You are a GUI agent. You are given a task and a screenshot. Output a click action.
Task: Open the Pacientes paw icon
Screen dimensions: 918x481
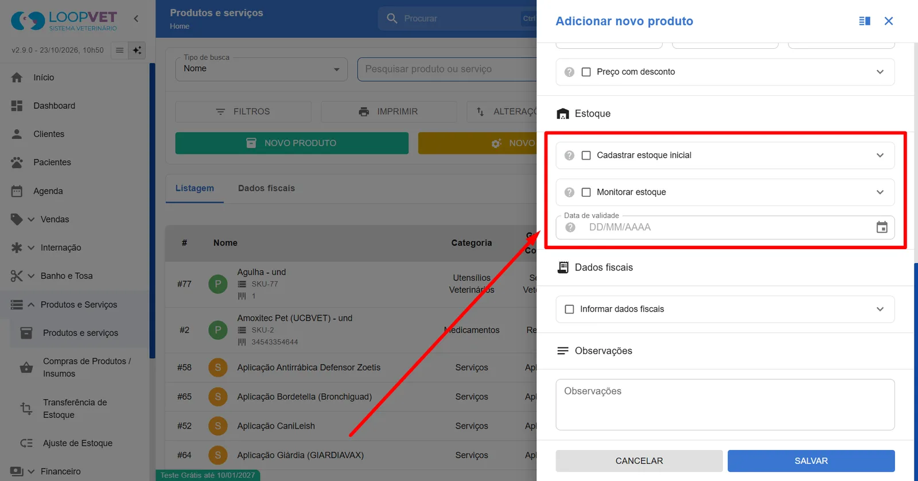(x=17, y=162)
